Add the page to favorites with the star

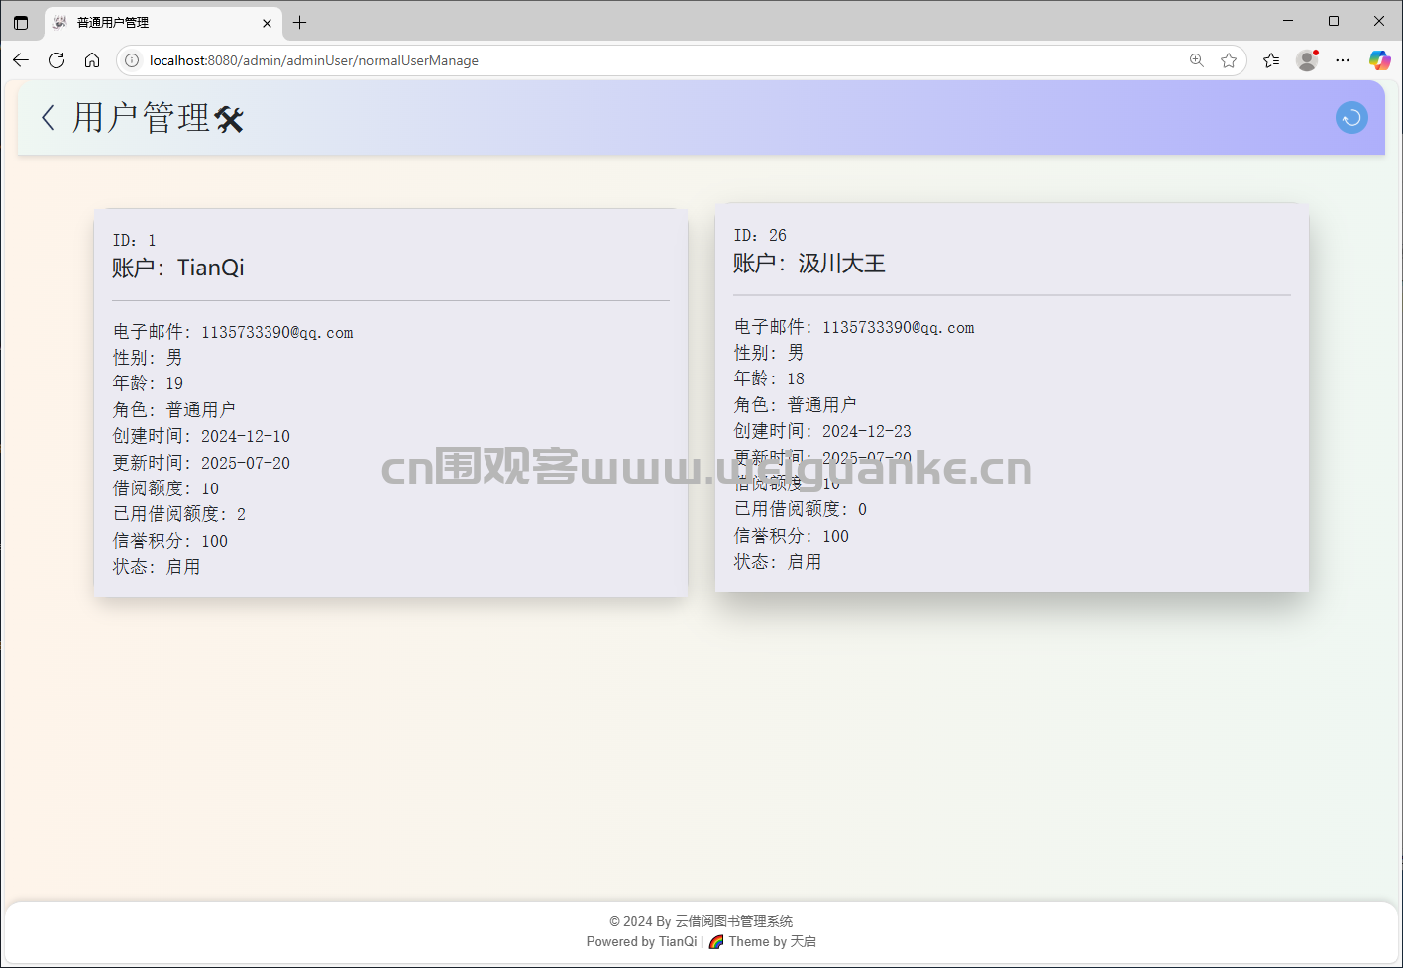[x=1229, y=60]
